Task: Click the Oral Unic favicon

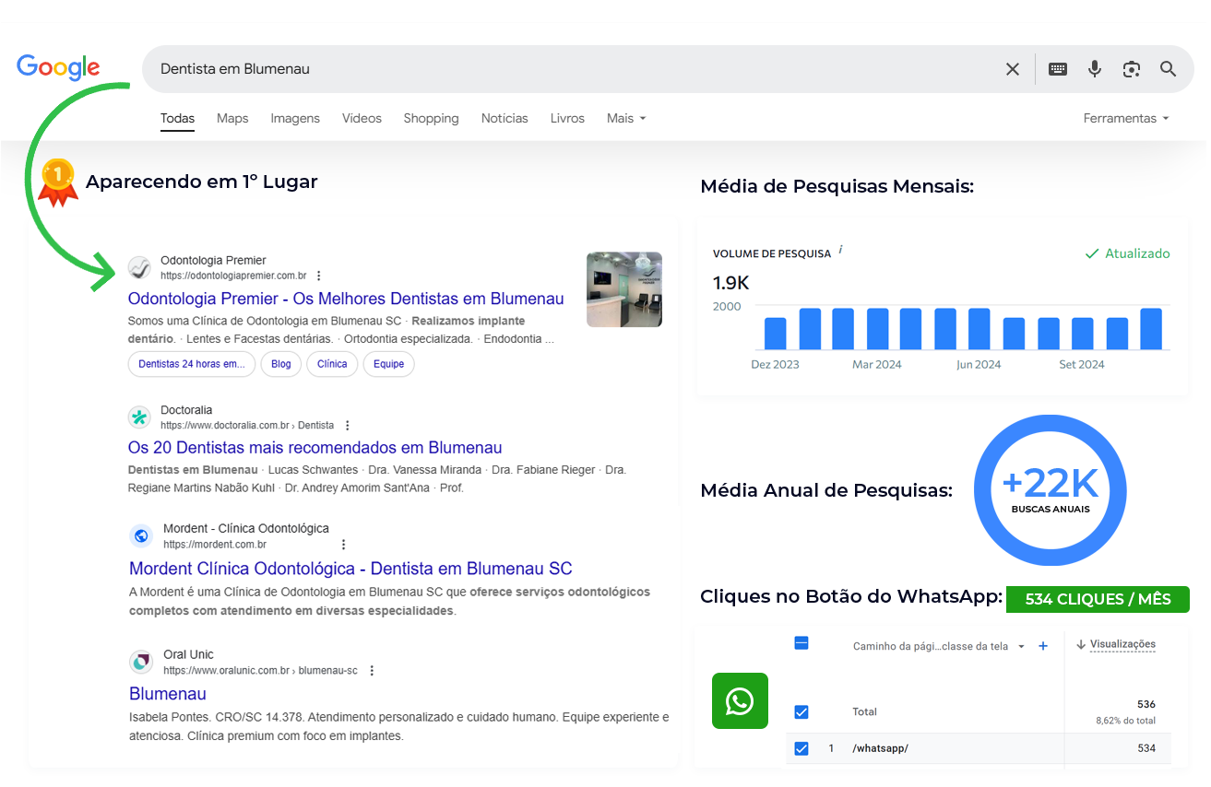Action: click(x=141, y=662)
